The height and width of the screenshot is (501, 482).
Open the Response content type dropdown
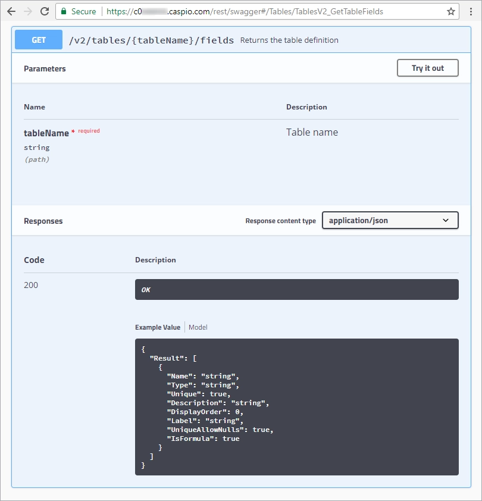(x=390, y=220)
